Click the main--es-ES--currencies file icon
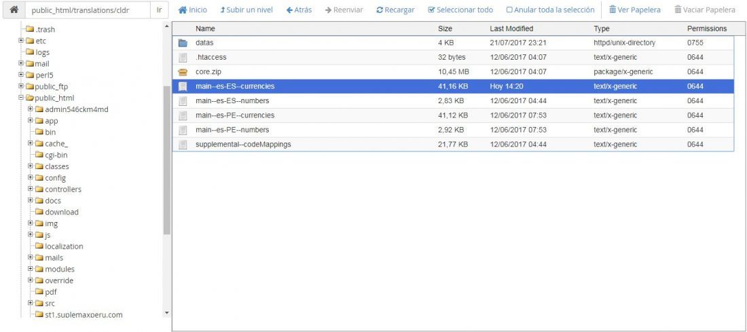The width and height of the screenshot is (747, 332). 183,87
